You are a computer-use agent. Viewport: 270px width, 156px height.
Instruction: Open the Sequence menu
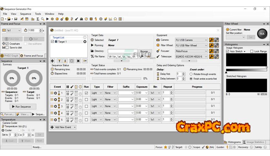tap(26, 14)
